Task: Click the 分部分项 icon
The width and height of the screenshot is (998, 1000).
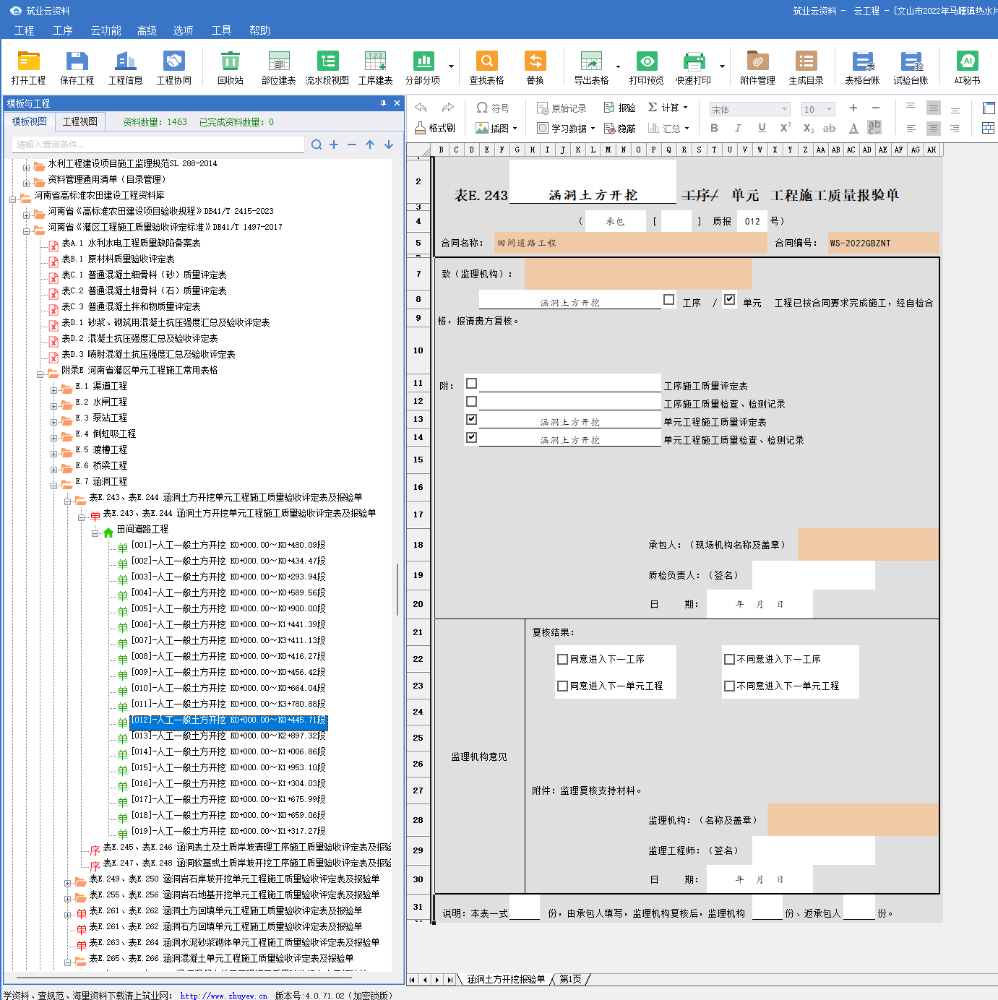Action: pos(423,68)
